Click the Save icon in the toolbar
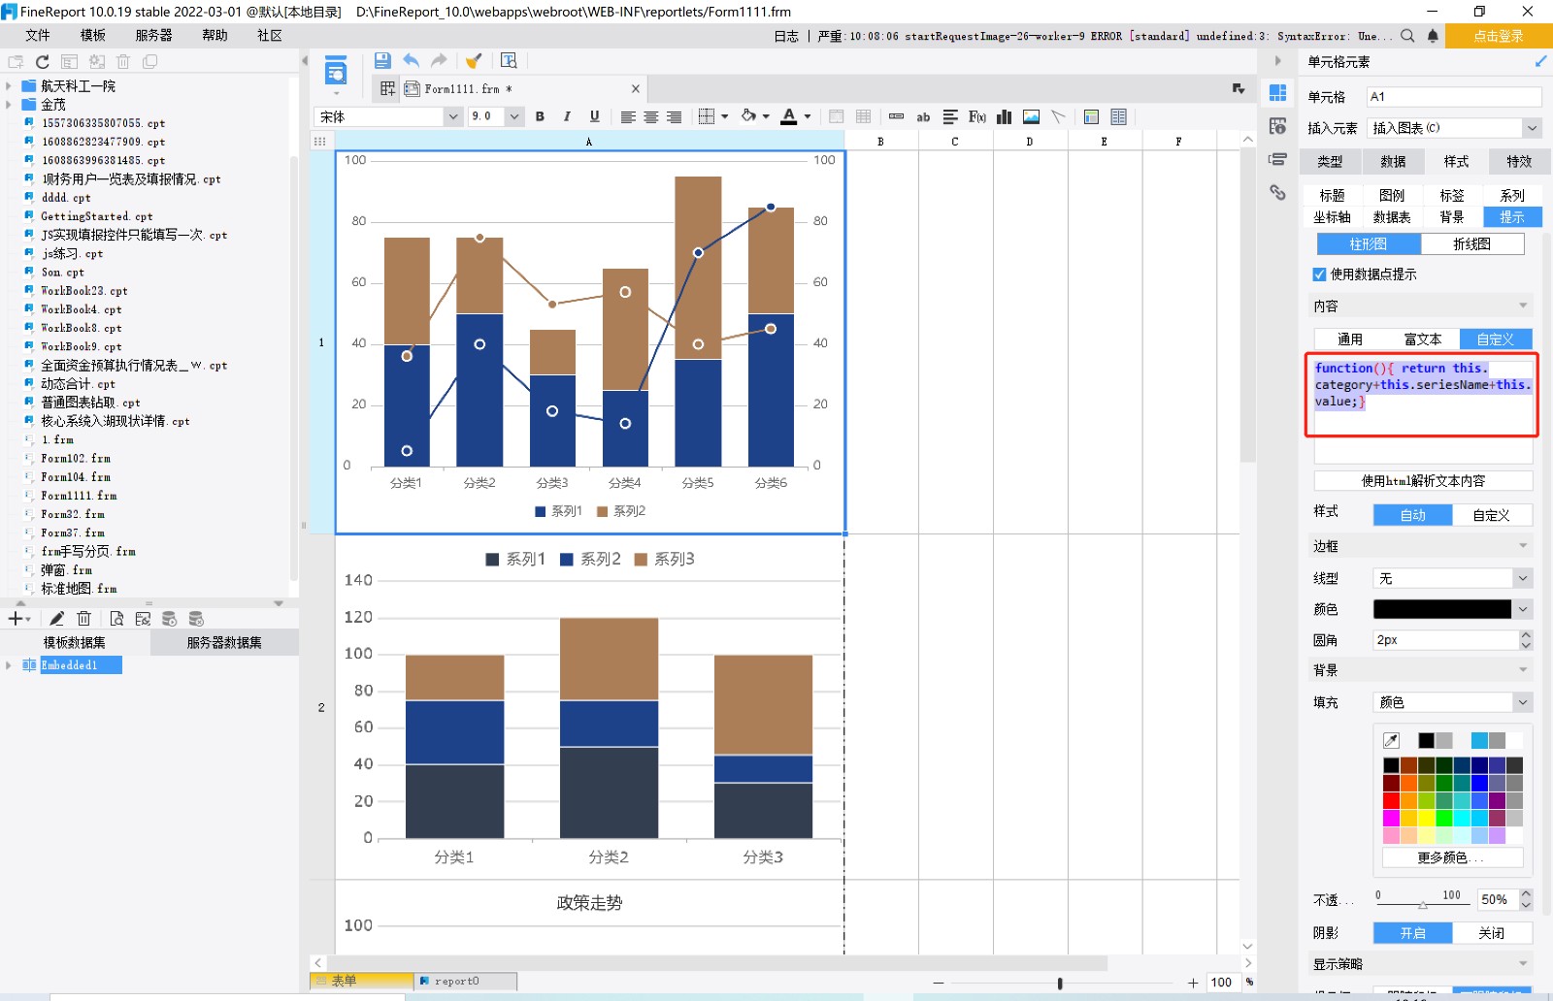Image resolution: width=1553 pixels, height=1001 pixels. [x=382, y=60]
